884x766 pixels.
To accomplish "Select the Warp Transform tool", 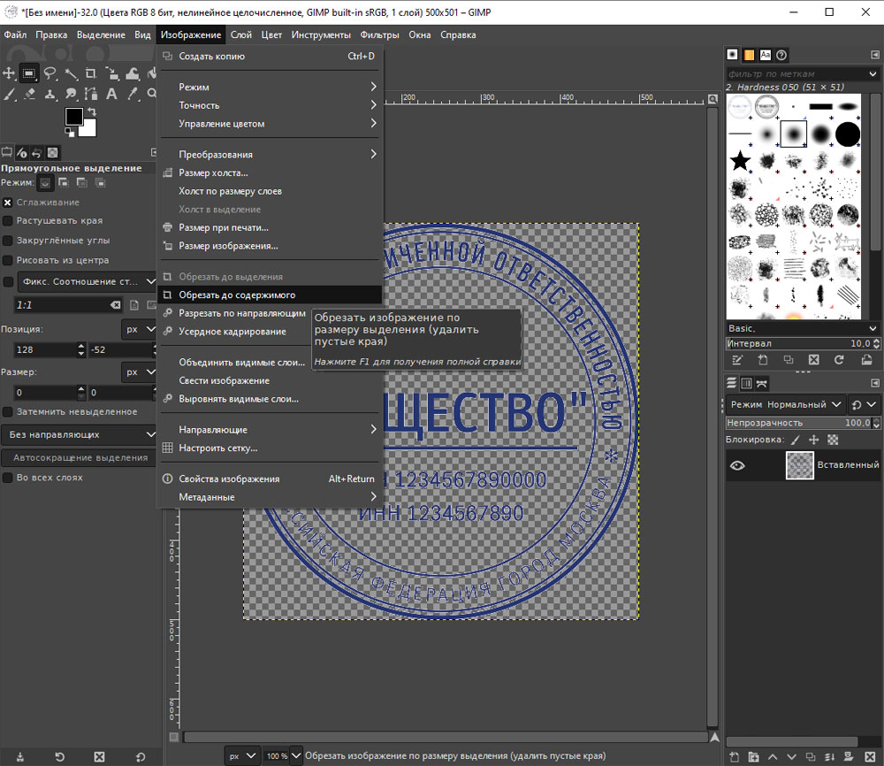I will point(133,73).
